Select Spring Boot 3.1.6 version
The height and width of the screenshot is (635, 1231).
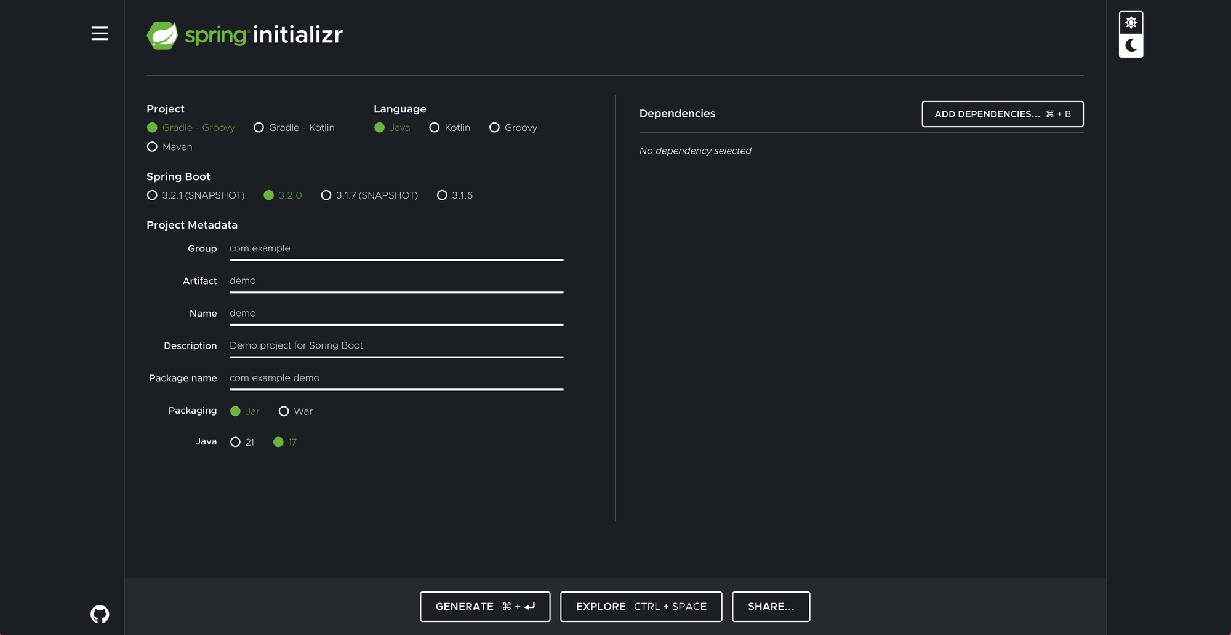442,195
